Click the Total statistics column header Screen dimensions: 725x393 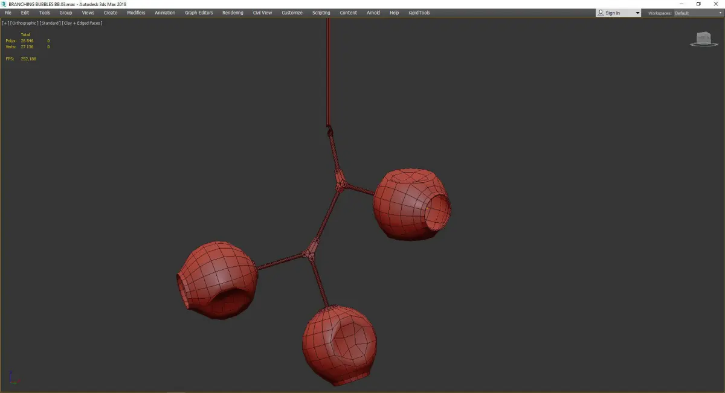point(25,35)
